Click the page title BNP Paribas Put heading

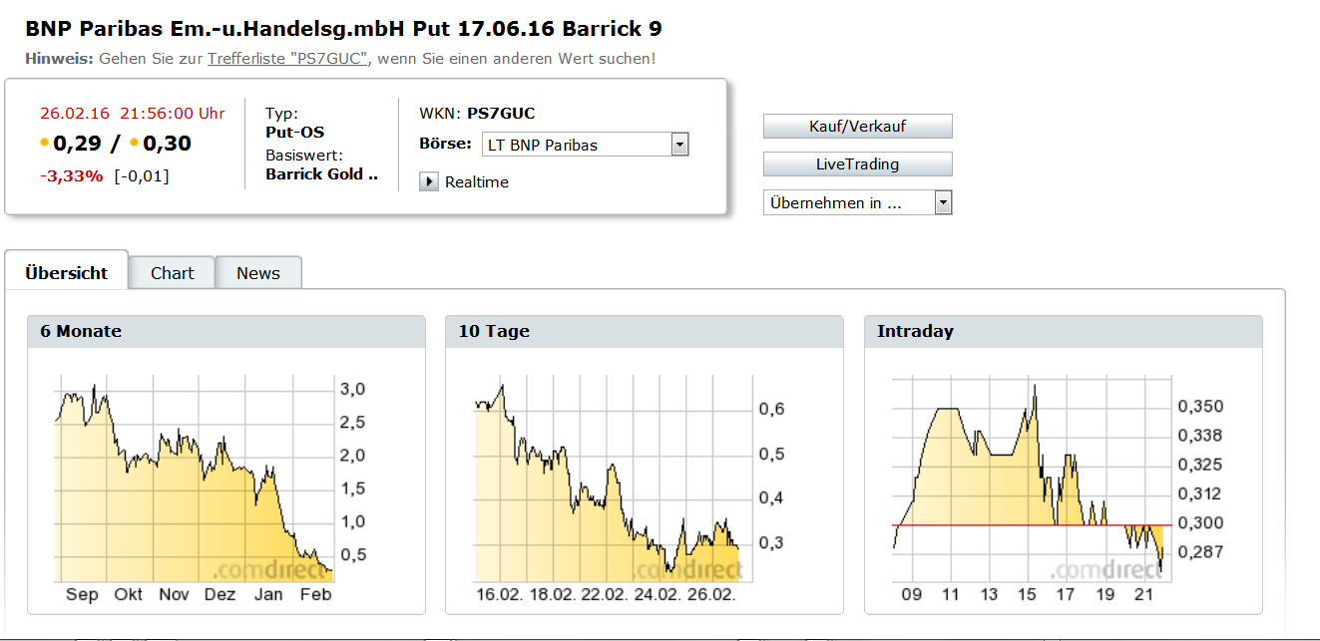tap(343, 29)
